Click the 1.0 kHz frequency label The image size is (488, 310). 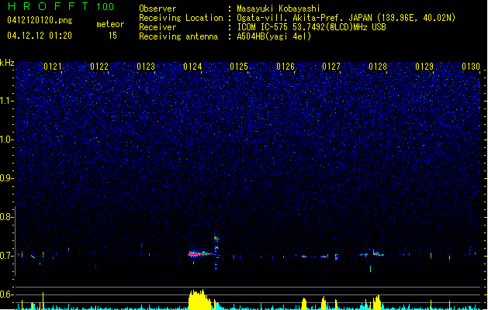[6, 139]
